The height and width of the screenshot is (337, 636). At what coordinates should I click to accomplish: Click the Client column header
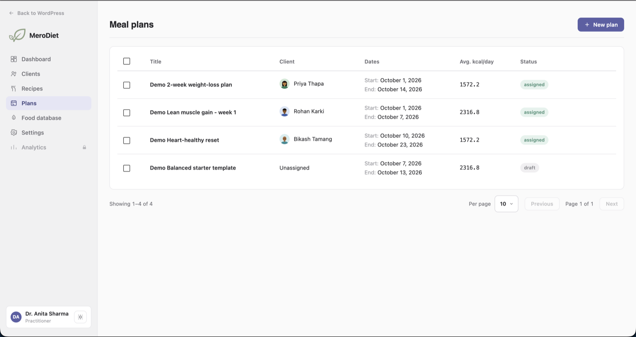(287, 62)
